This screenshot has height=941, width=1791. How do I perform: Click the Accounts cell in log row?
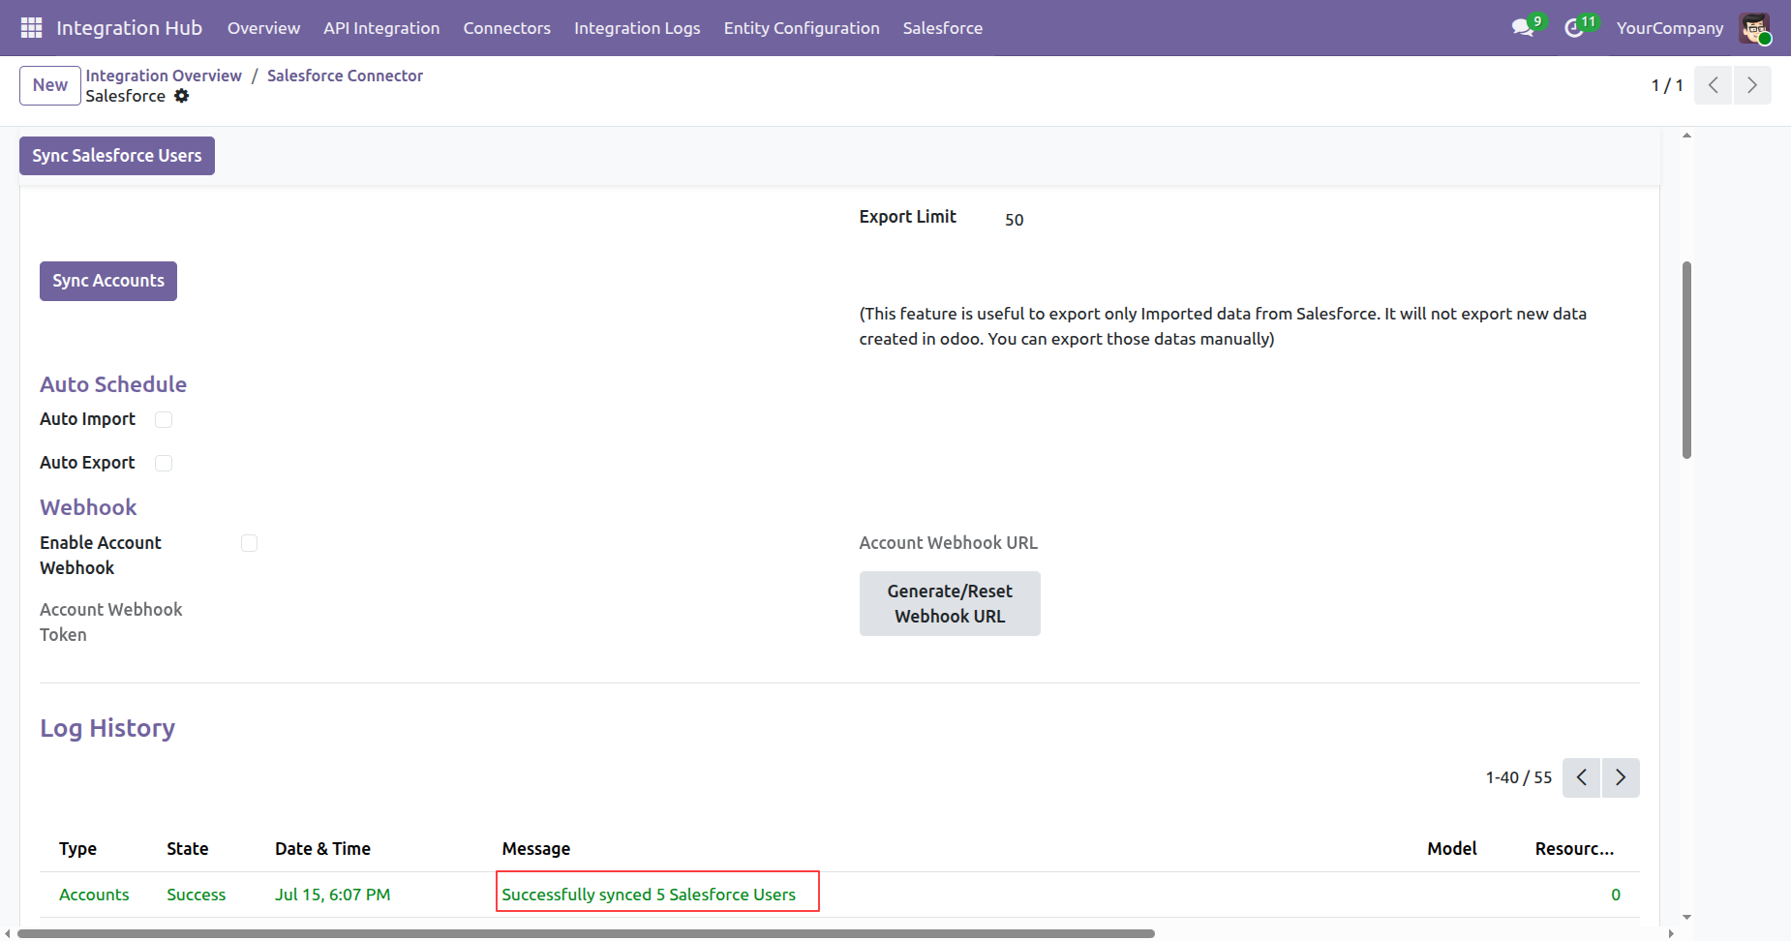tap(94, 895)
